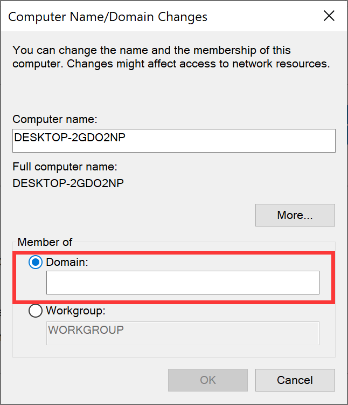Focus the Computer name text box
Viewport: 348px width, 405px height.
[x=174, y=141]
